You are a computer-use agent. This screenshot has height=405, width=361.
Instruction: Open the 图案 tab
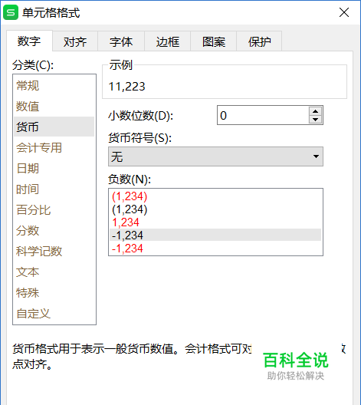[x=214, y=41]
